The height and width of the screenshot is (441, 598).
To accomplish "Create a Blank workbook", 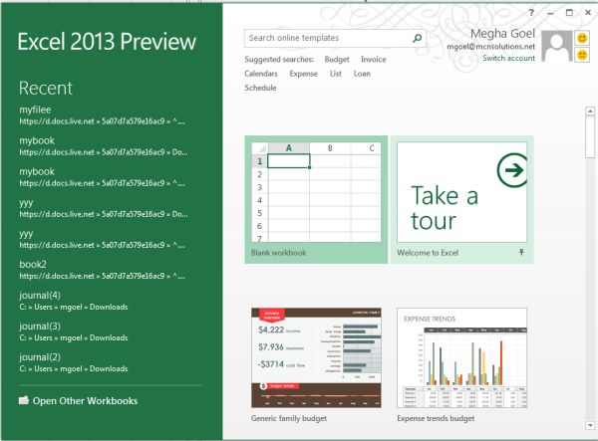I will coord(316,199).
